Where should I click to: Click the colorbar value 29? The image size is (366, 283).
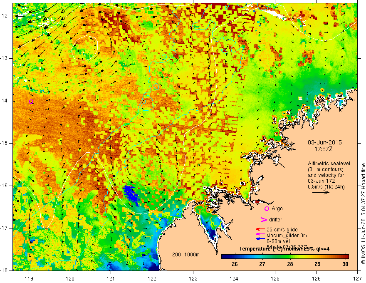coord(317,264)
